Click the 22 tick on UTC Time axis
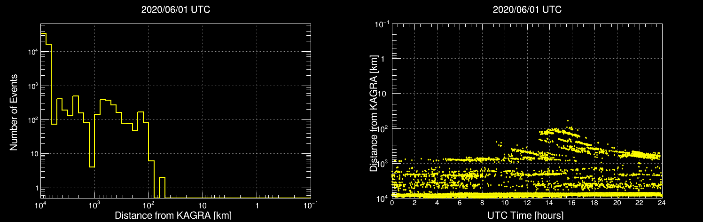Viewport: 703px width, 222px height. point(640,203)
